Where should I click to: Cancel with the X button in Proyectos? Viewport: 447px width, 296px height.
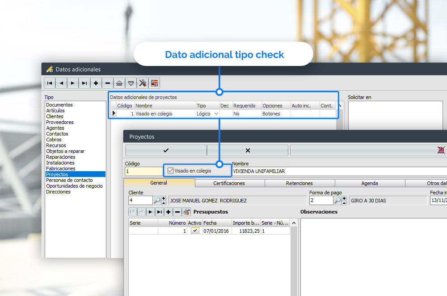248,150
